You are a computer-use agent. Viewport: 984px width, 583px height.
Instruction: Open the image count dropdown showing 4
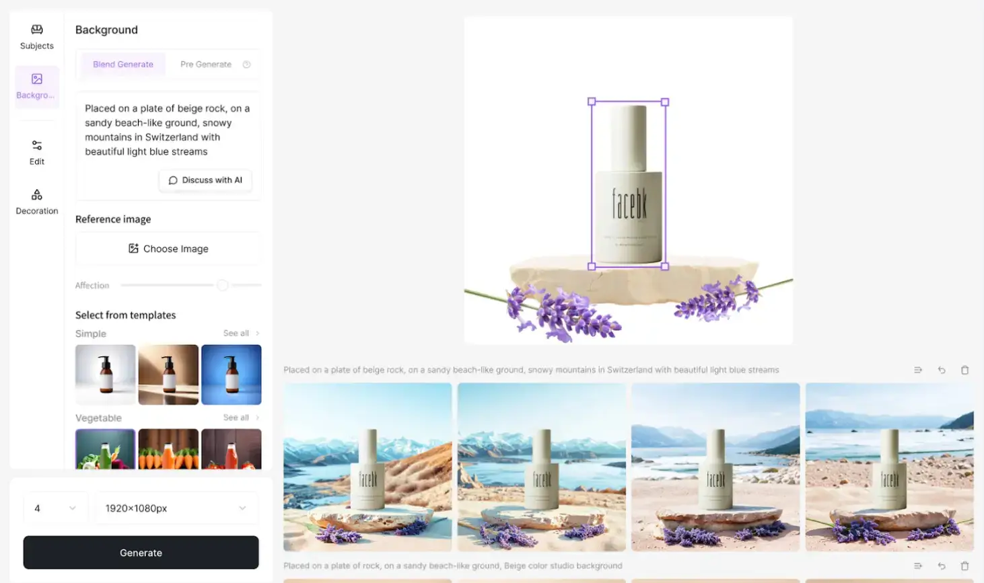click(x=55, y=508)
